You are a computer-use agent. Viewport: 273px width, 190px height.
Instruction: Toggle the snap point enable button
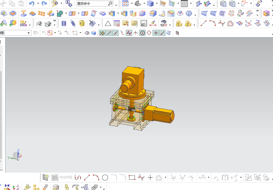click(102, 33)
